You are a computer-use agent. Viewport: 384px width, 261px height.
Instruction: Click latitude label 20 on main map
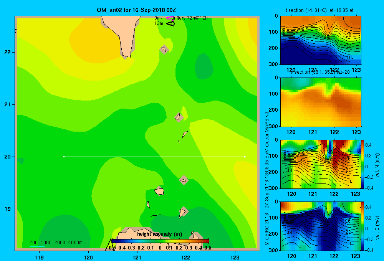(x=8, y=157)
